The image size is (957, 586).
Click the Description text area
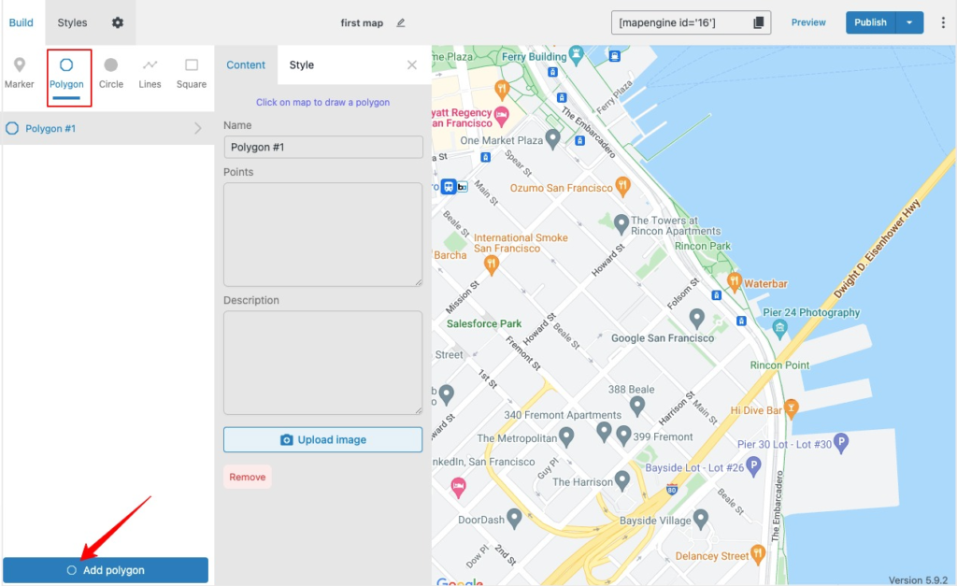click(322, 363)
